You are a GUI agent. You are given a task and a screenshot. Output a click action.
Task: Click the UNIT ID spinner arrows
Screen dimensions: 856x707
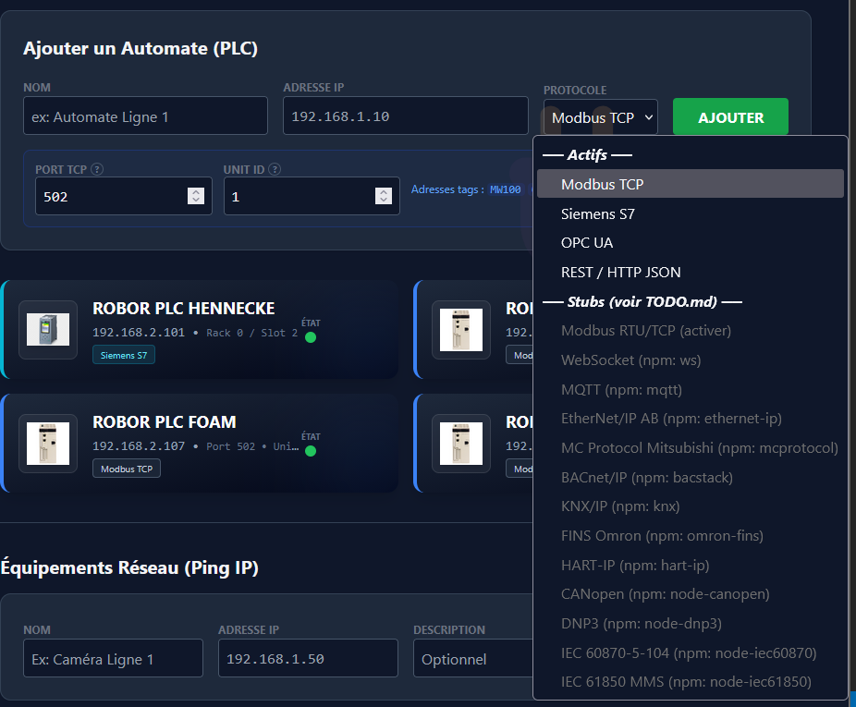pyautogui.click(x=384, y=196)
